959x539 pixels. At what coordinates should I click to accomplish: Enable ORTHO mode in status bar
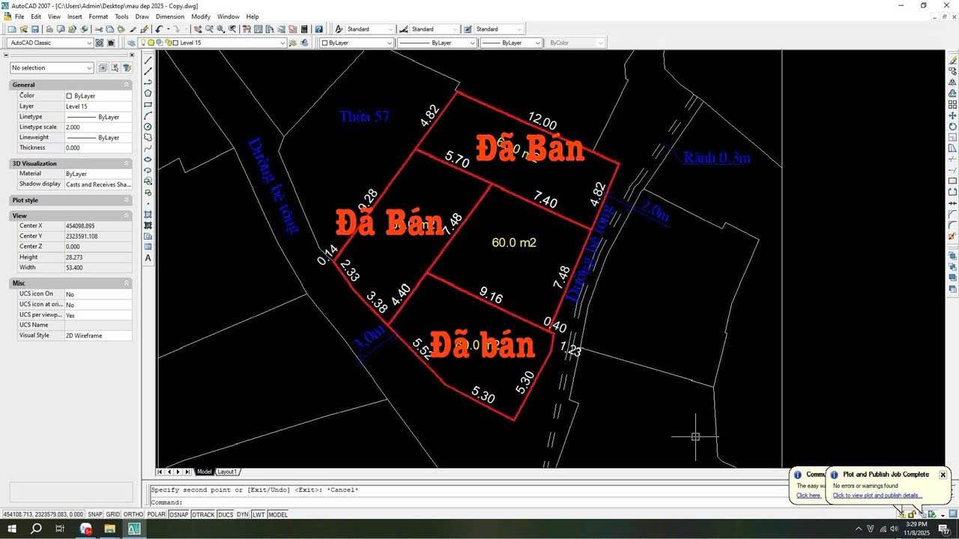133,514
